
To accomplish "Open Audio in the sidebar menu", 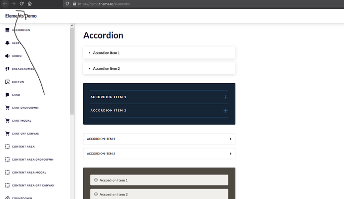I will pos(16,56).
